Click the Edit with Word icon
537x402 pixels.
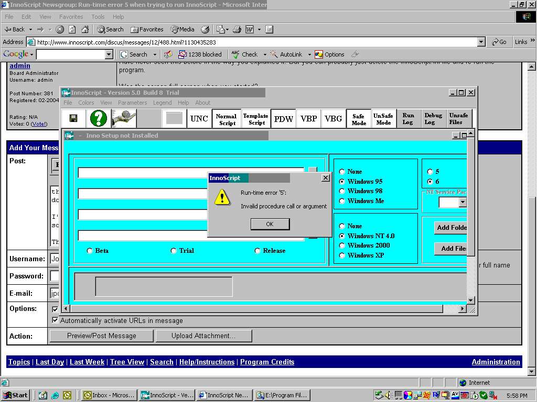(250, 29)
